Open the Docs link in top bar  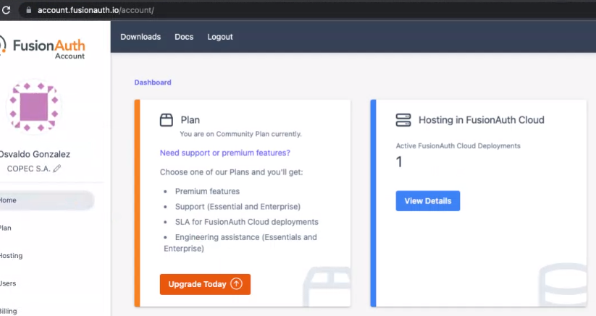coord(184,37)
